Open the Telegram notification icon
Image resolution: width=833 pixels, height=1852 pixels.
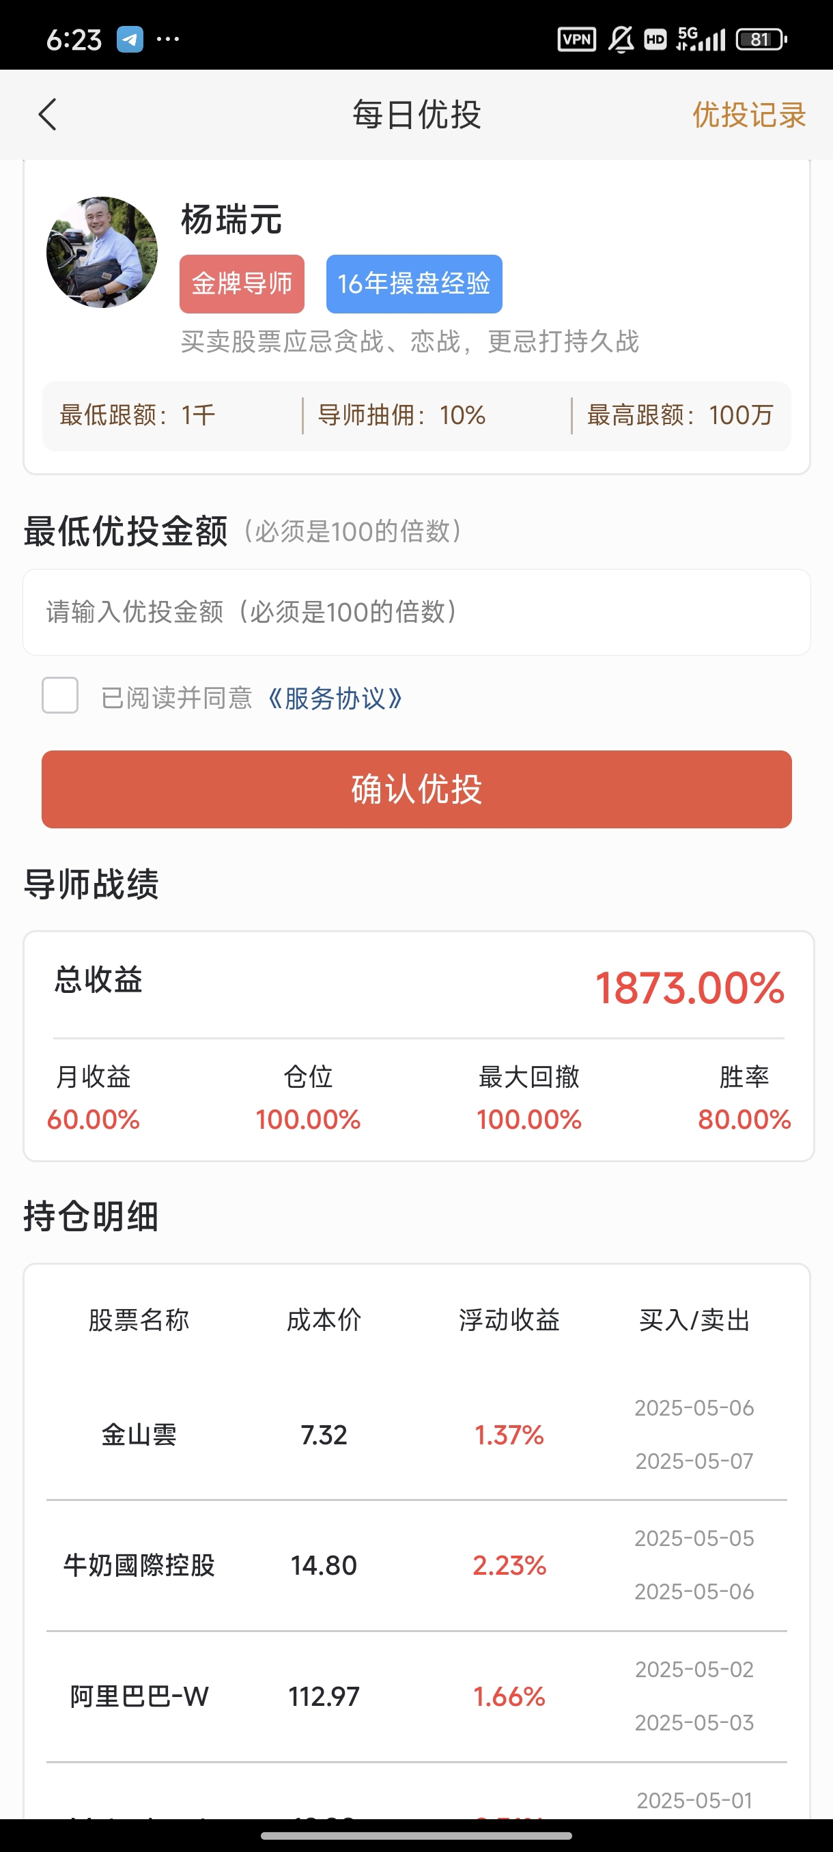coord(130,39)
